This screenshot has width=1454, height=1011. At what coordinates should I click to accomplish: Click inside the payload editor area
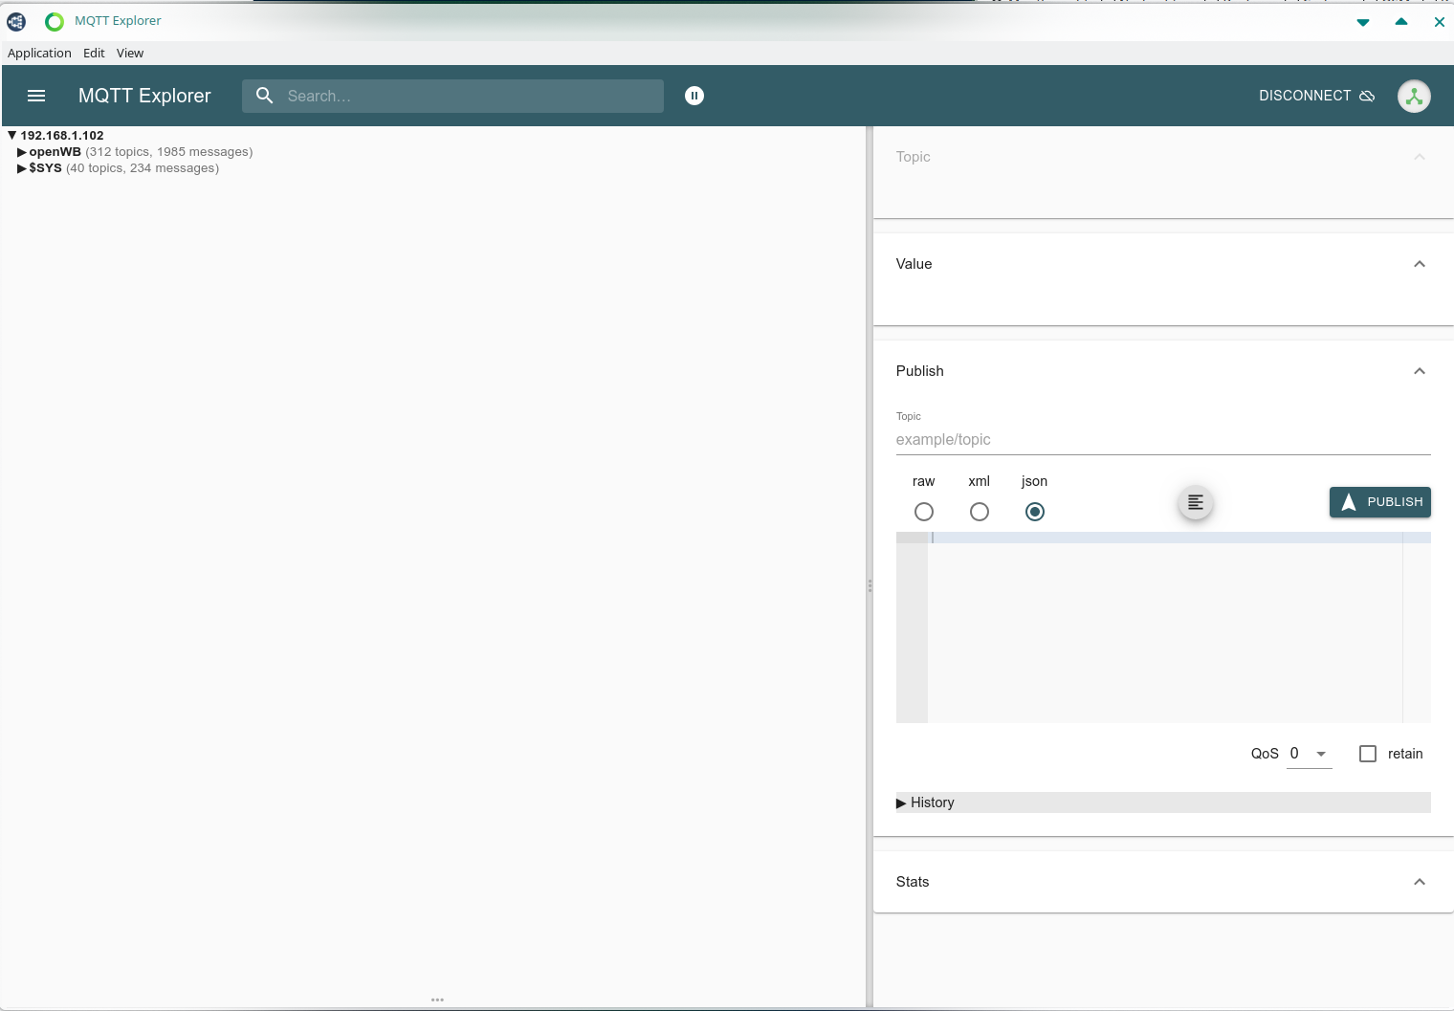[x=1164, y=627]
